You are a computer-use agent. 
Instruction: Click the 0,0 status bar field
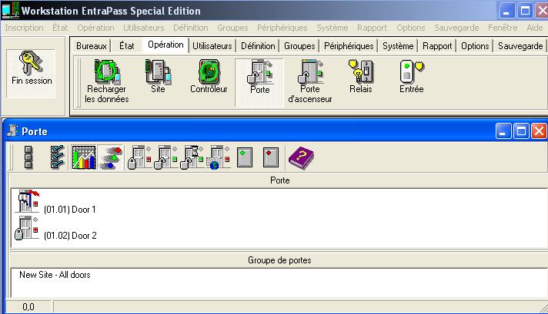coord(29,306)
